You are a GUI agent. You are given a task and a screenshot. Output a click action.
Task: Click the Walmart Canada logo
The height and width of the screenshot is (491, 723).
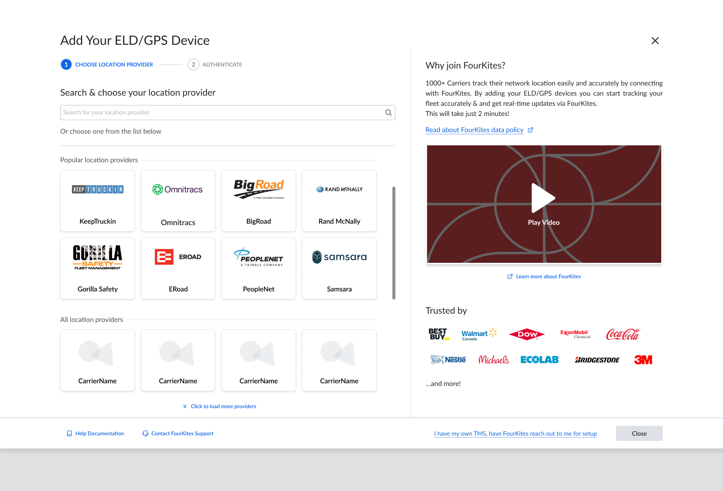coord(479,334)
